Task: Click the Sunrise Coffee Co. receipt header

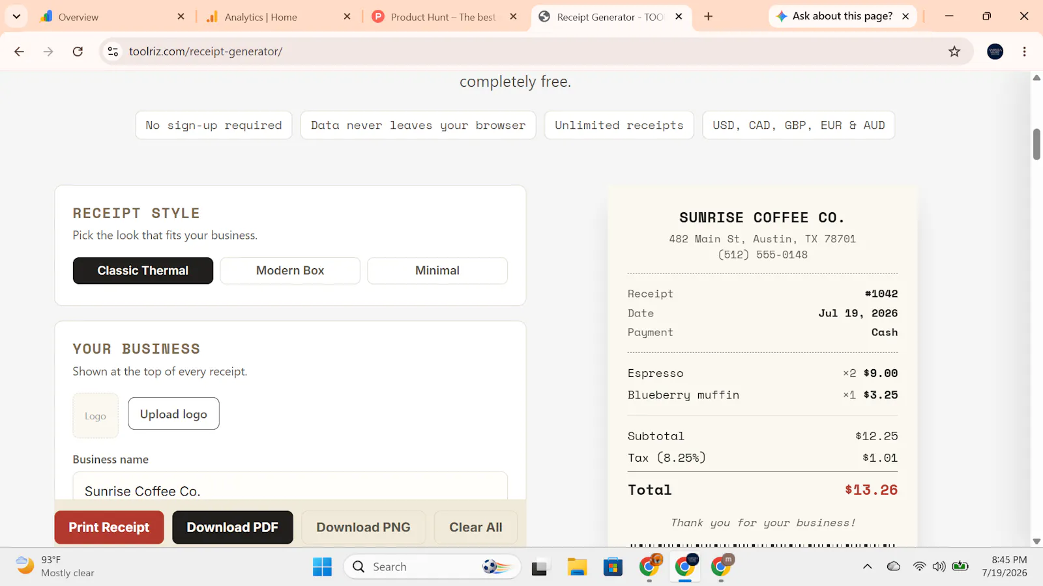Action: click(762, 217)
